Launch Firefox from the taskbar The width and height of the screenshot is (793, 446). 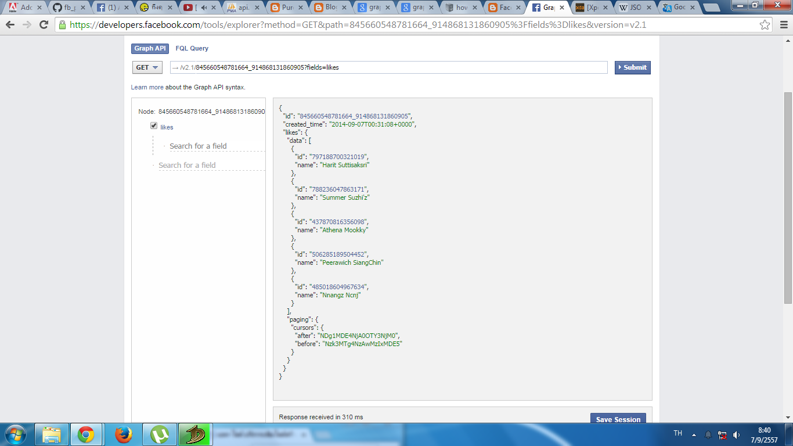point(122,434)
